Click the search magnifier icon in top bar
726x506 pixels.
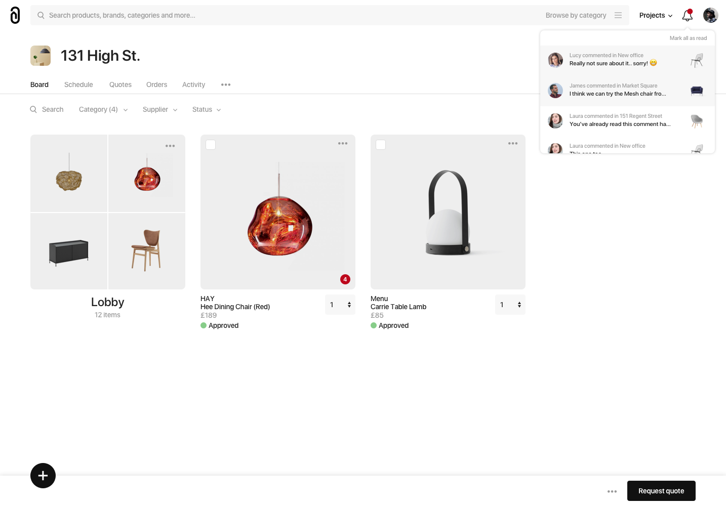click(x=41, y=15)
